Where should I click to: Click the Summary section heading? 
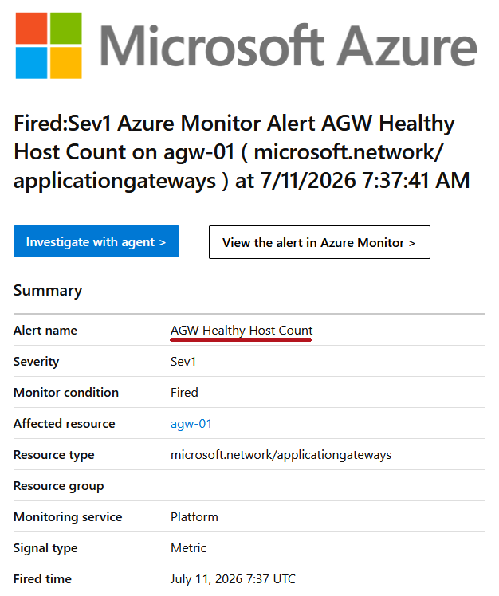pos(48,291)
